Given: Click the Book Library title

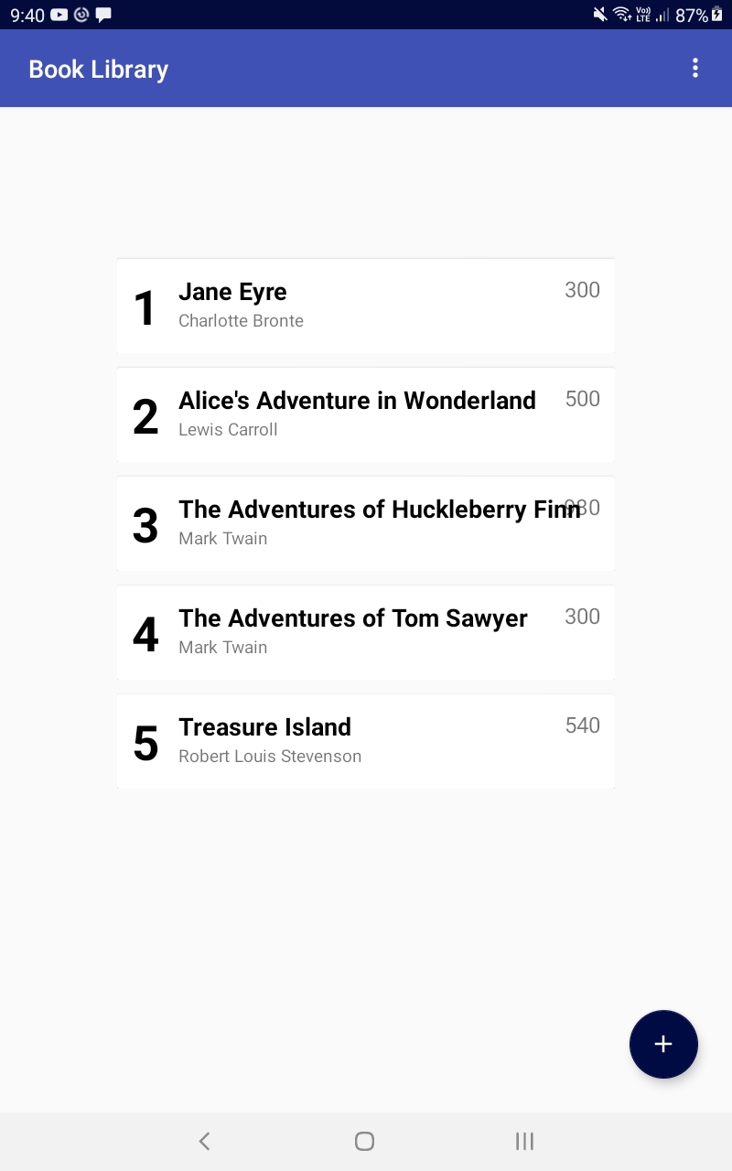Looking at the screenshot, I should [99, 70].
